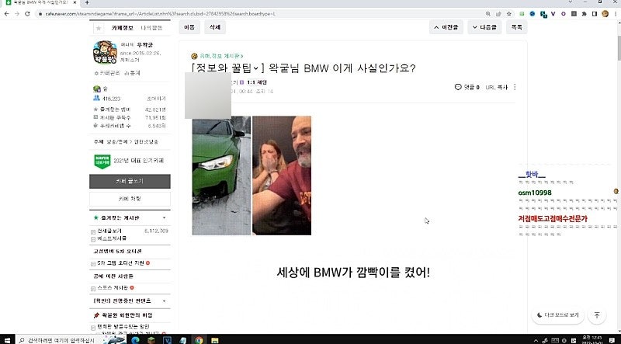621x344 pixels.
Task: Open a new browser tab with plus
Action: point(87,2)
